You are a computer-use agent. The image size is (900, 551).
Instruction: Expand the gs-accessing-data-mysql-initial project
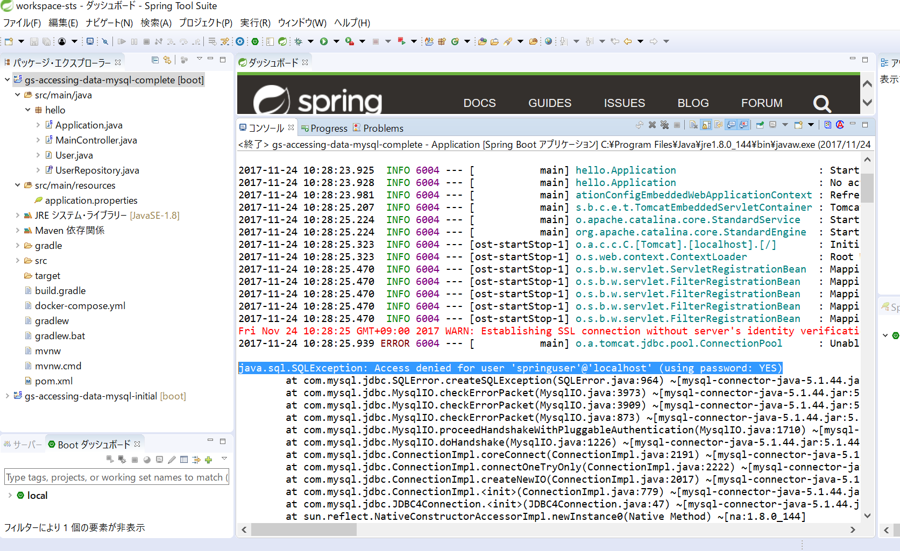tap(7, 396)
